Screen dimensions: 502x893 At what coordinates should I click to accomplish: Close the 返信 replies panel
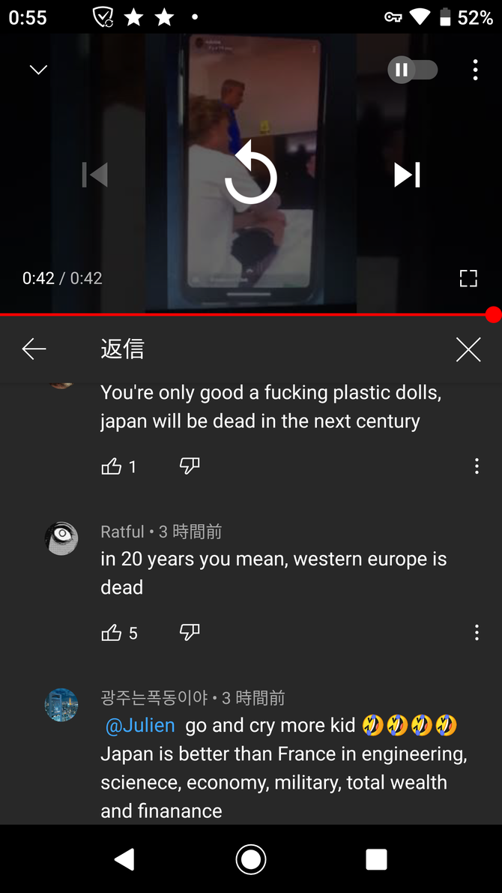(468, 349)
